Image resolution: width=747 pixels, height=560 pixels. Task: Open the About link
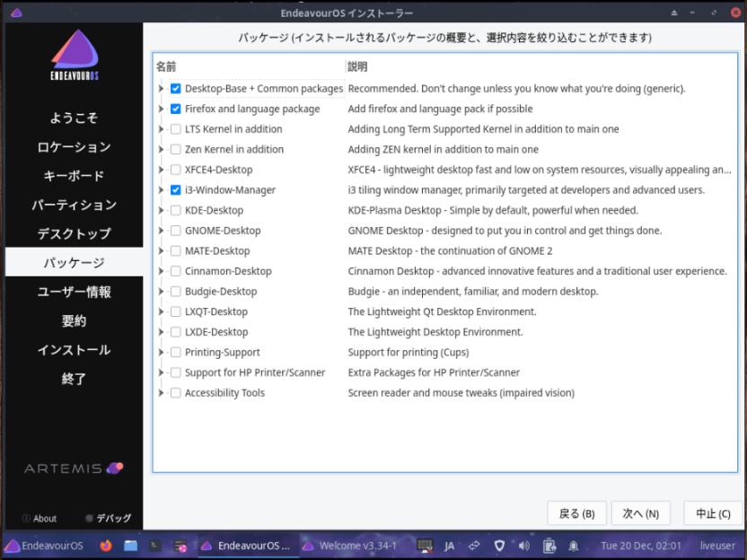pyautogui.click(x=40, y=518)
